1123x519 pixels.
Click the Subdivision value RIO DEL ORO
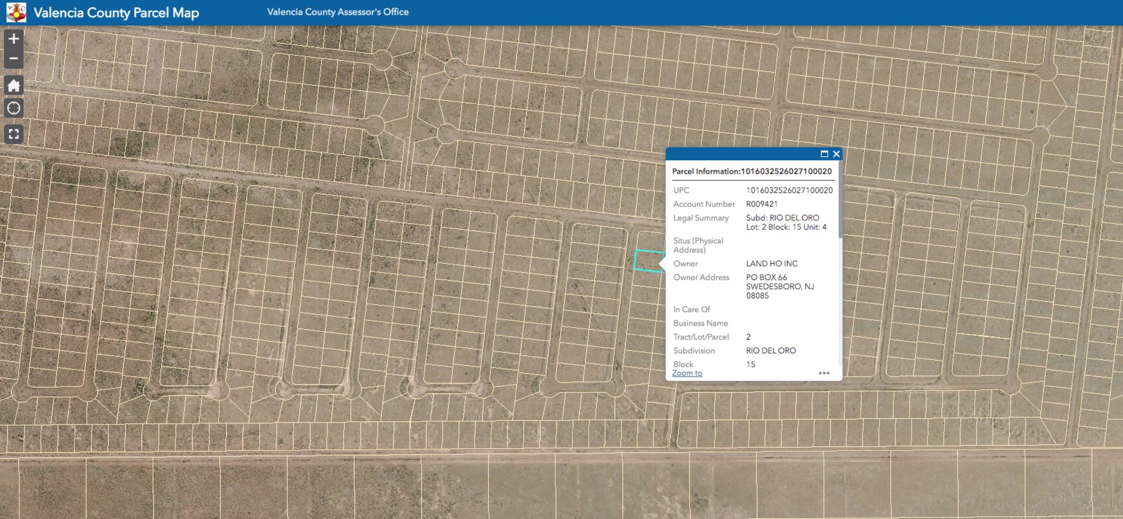point(771,351)
